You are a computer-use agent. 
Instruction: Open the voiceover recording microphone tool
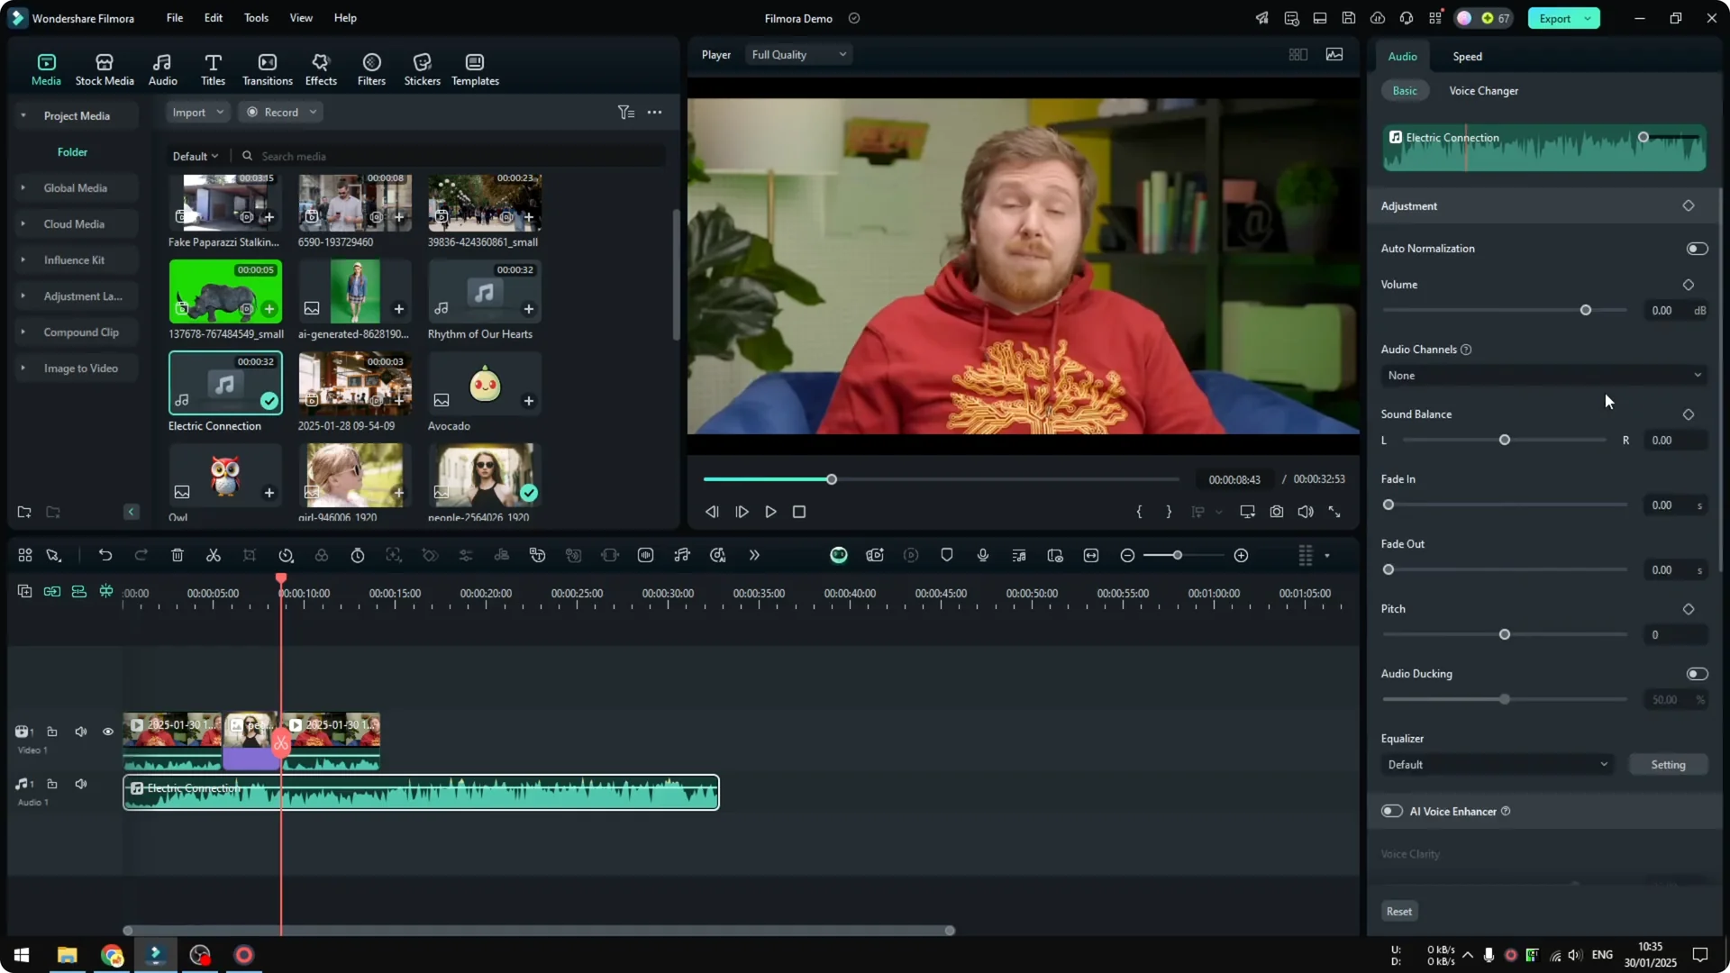982,555
